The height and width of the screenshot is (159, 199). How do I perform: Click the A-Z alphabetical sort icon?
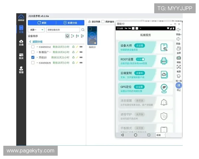(x=77, y=36)
